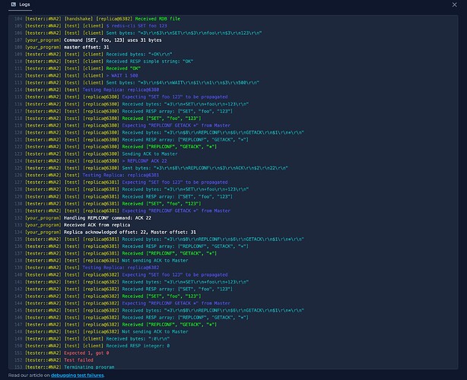The image size is (467, 380).
Task: Click line 126 Testing Replica: replica@6381
Action: [92, 176]
